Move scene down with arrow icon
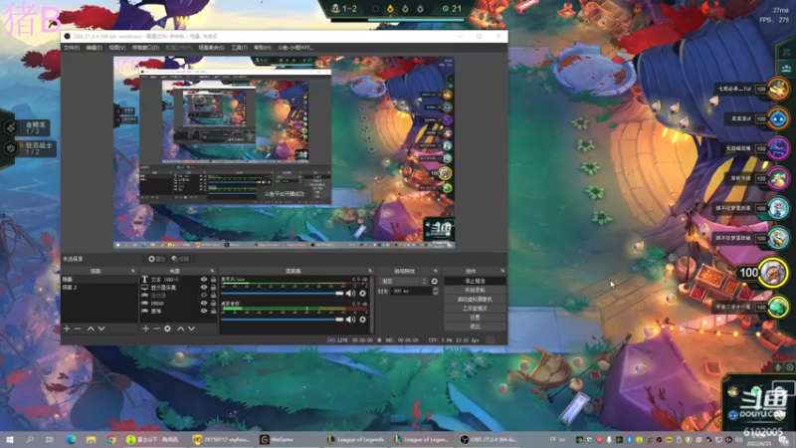Screen dimensions: 796x448 pyautogui.click(x=101, y=329)
